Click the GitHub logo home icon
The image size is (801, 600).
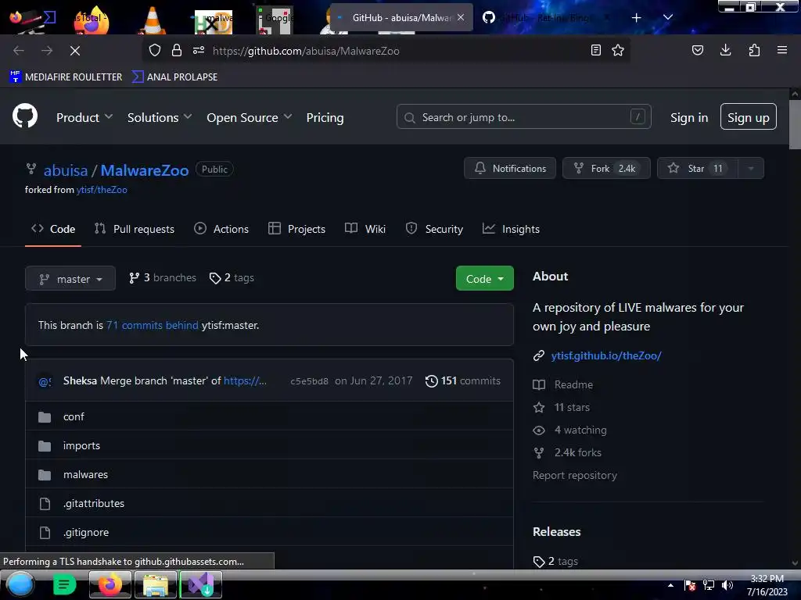(x=24, y=116)
